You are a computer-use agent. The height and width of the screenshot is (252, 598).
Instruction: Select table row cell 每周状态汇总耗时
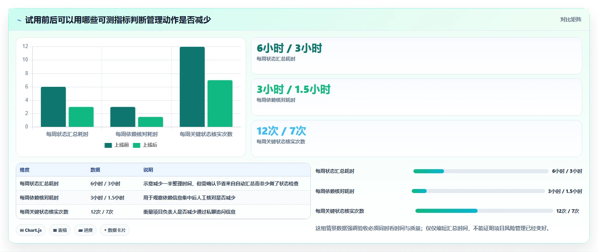(x=39, y=184)
